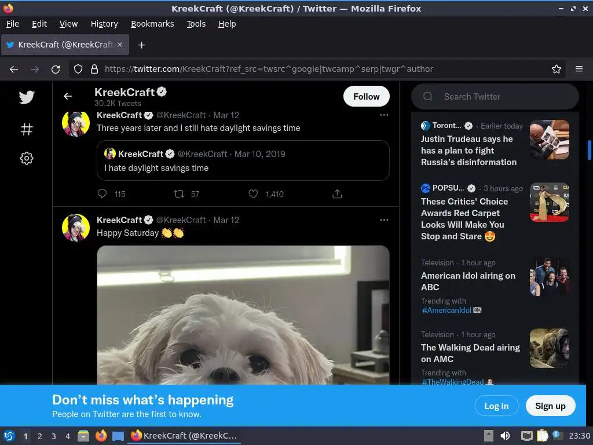
Task: Click the Twitter bird logo in sidebar
Action: 27,97
